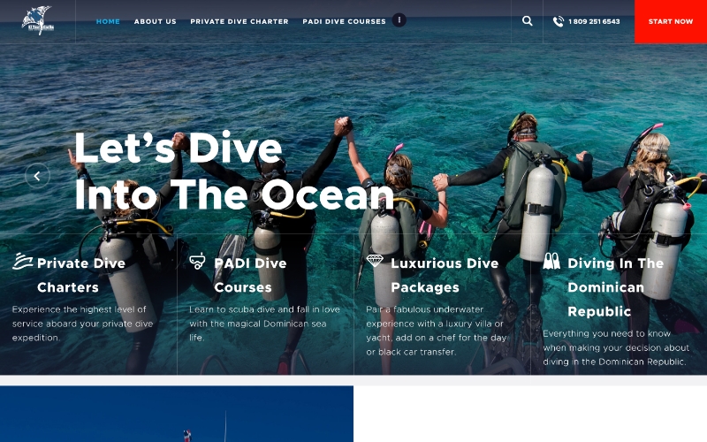Screen dimensions: 707x442
Task: Click the boat icon beside Private Dive Charters
Action: point(22,262)
